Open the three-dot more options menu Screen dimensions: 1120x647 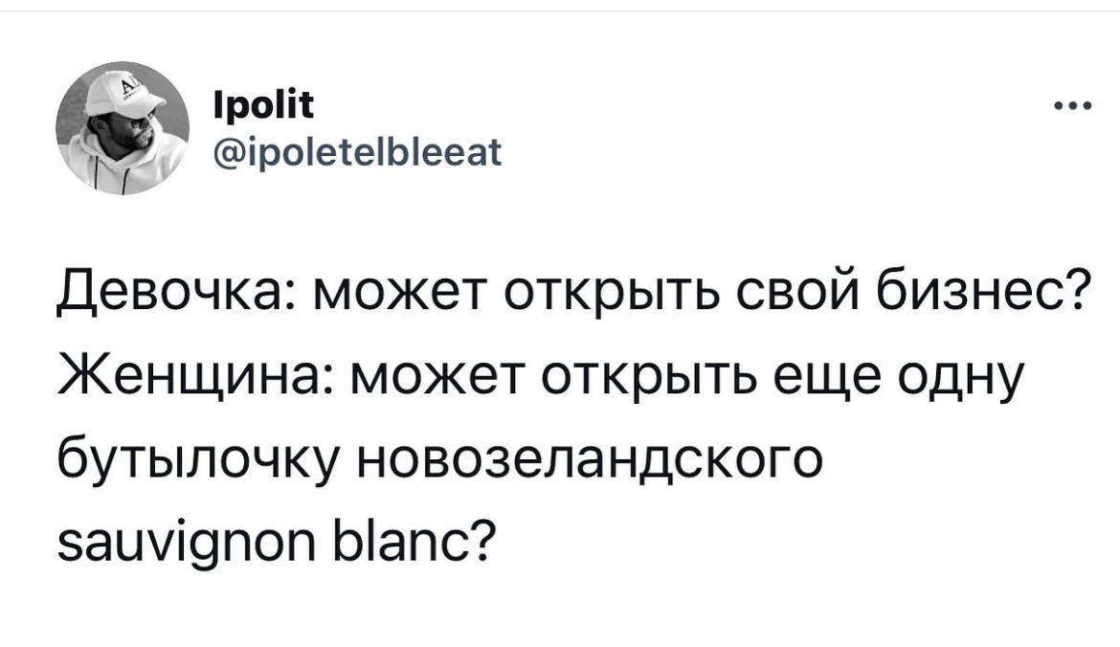point(1073,107)
